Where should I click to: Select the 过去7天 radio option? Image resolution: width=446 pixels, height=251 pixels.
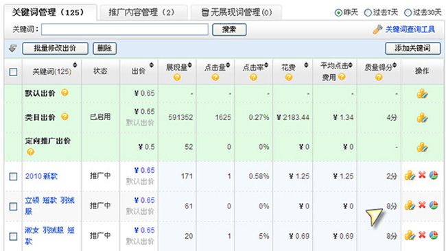368,12
